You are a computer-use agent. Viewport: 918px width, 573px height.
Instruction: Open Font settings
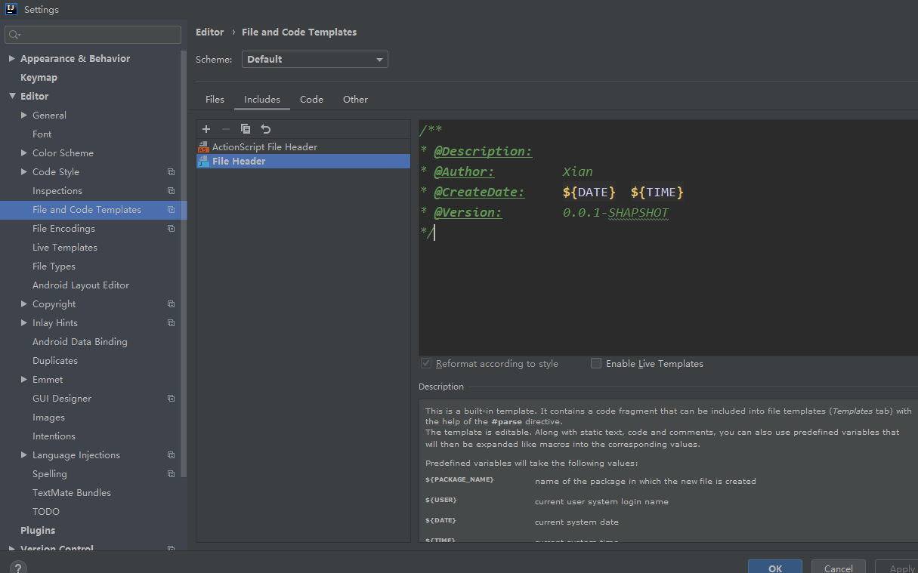[x=42, y=134]
